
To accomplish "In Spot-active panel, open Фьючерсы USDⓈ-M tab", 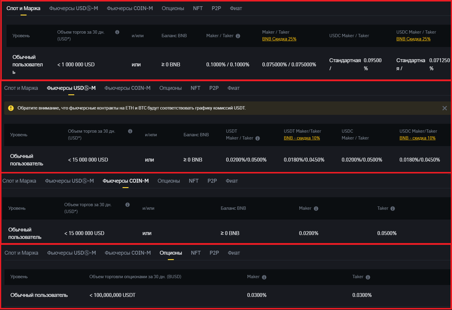I will pos(74,8).
